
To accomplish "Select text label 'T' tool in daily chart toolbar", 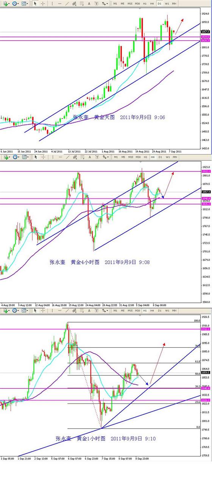I will [x=97, y=3].
